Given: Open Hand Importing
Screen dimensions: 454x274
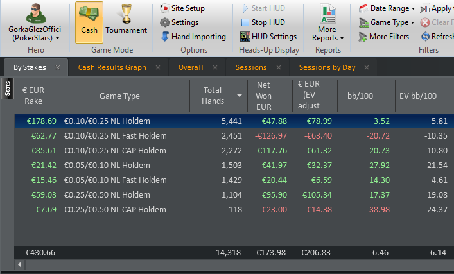Looking at the screenshot, I should (x=193, y=37).
